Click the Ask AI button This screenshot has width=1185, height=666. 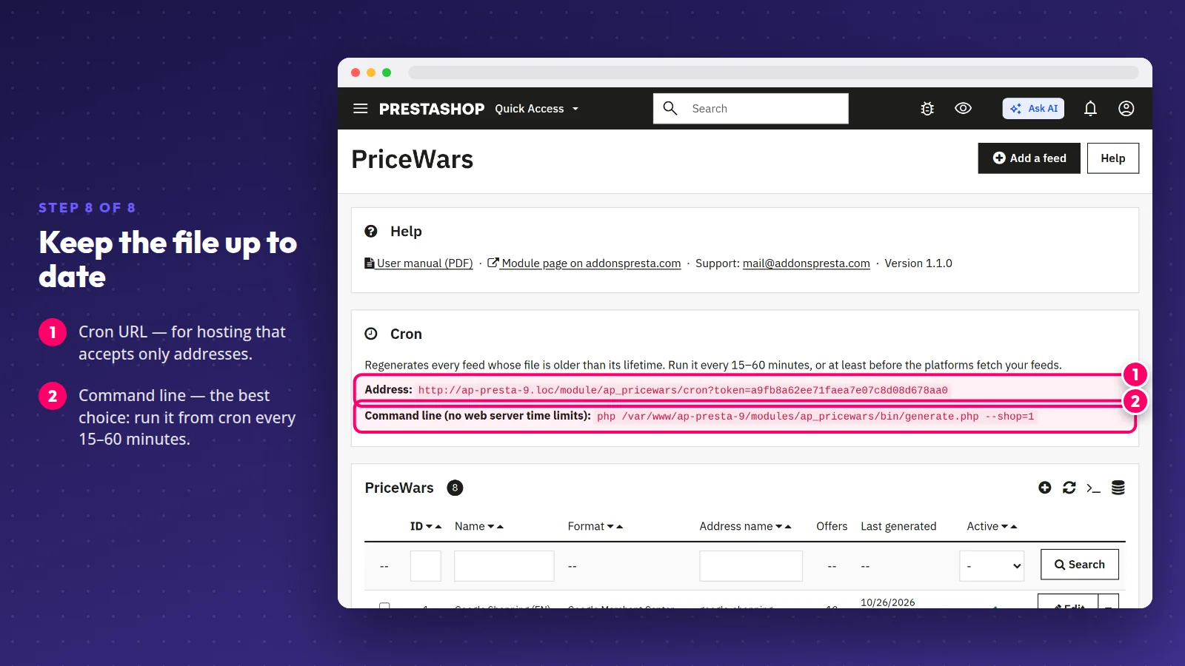point(1033,109)
